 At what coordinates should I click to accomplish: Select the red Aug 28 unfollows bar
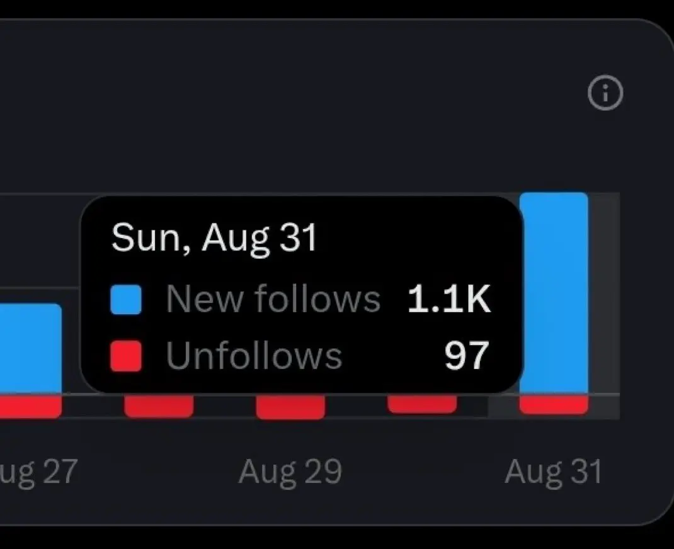tap(159, 405)
